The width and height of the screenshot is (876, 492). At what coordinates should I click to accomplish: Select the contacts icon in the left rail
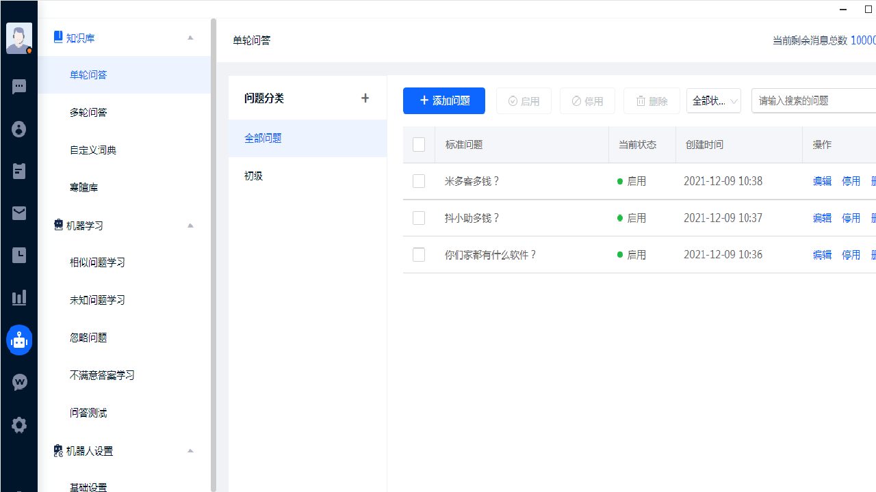point(18,129)
